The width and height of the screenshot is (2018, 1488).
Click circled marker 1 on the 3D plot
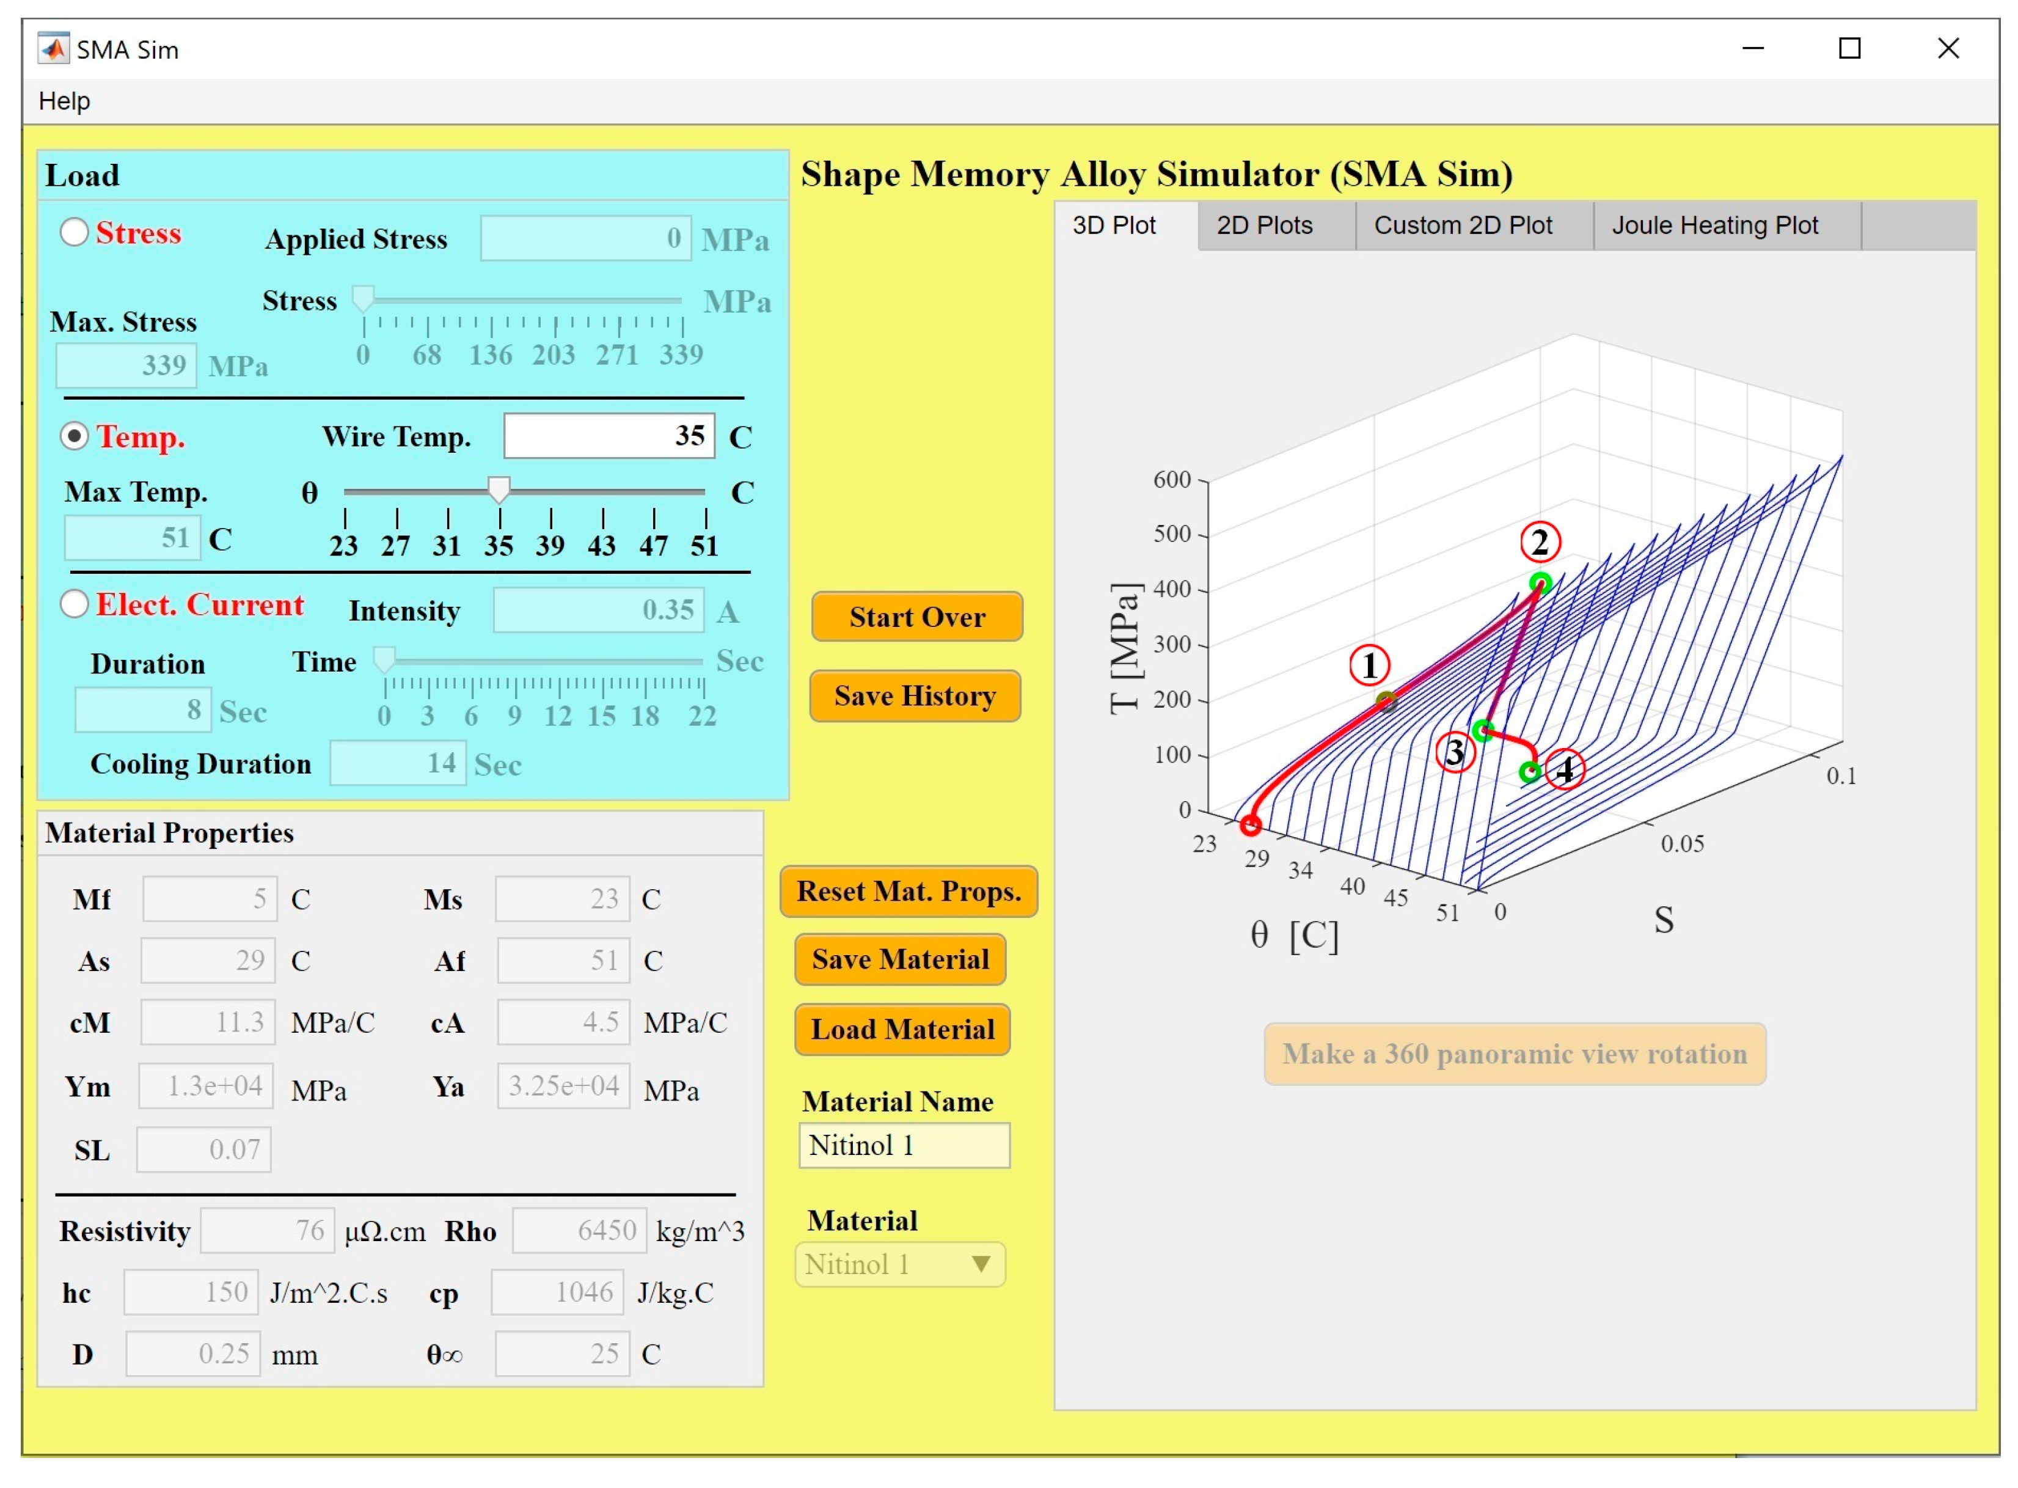(1369, 665)
